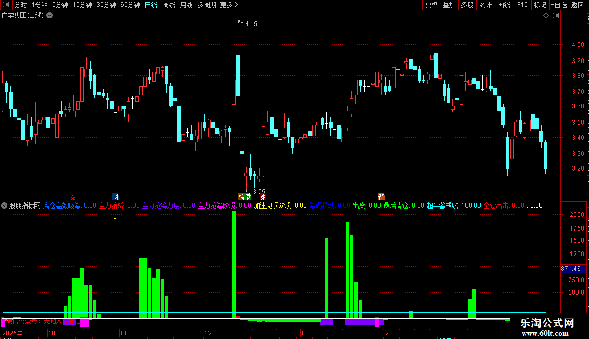The width and height of the screenshot is (589, 339).
Task: Click the 3.20 price axis label
Action: [x=578, y=168]
